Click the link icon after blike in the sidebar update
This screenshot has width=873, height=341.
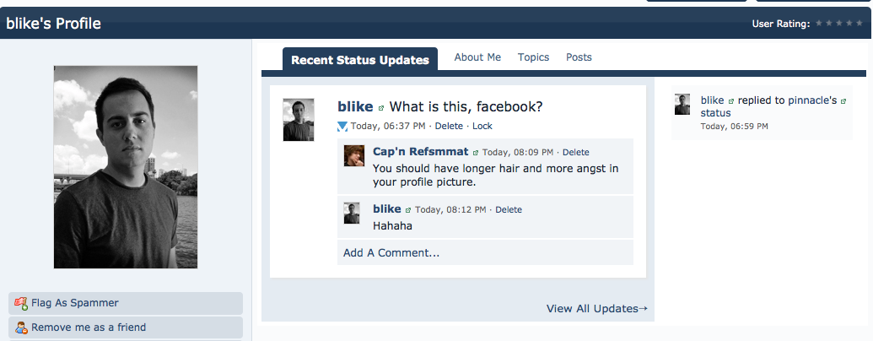[730, 100]
